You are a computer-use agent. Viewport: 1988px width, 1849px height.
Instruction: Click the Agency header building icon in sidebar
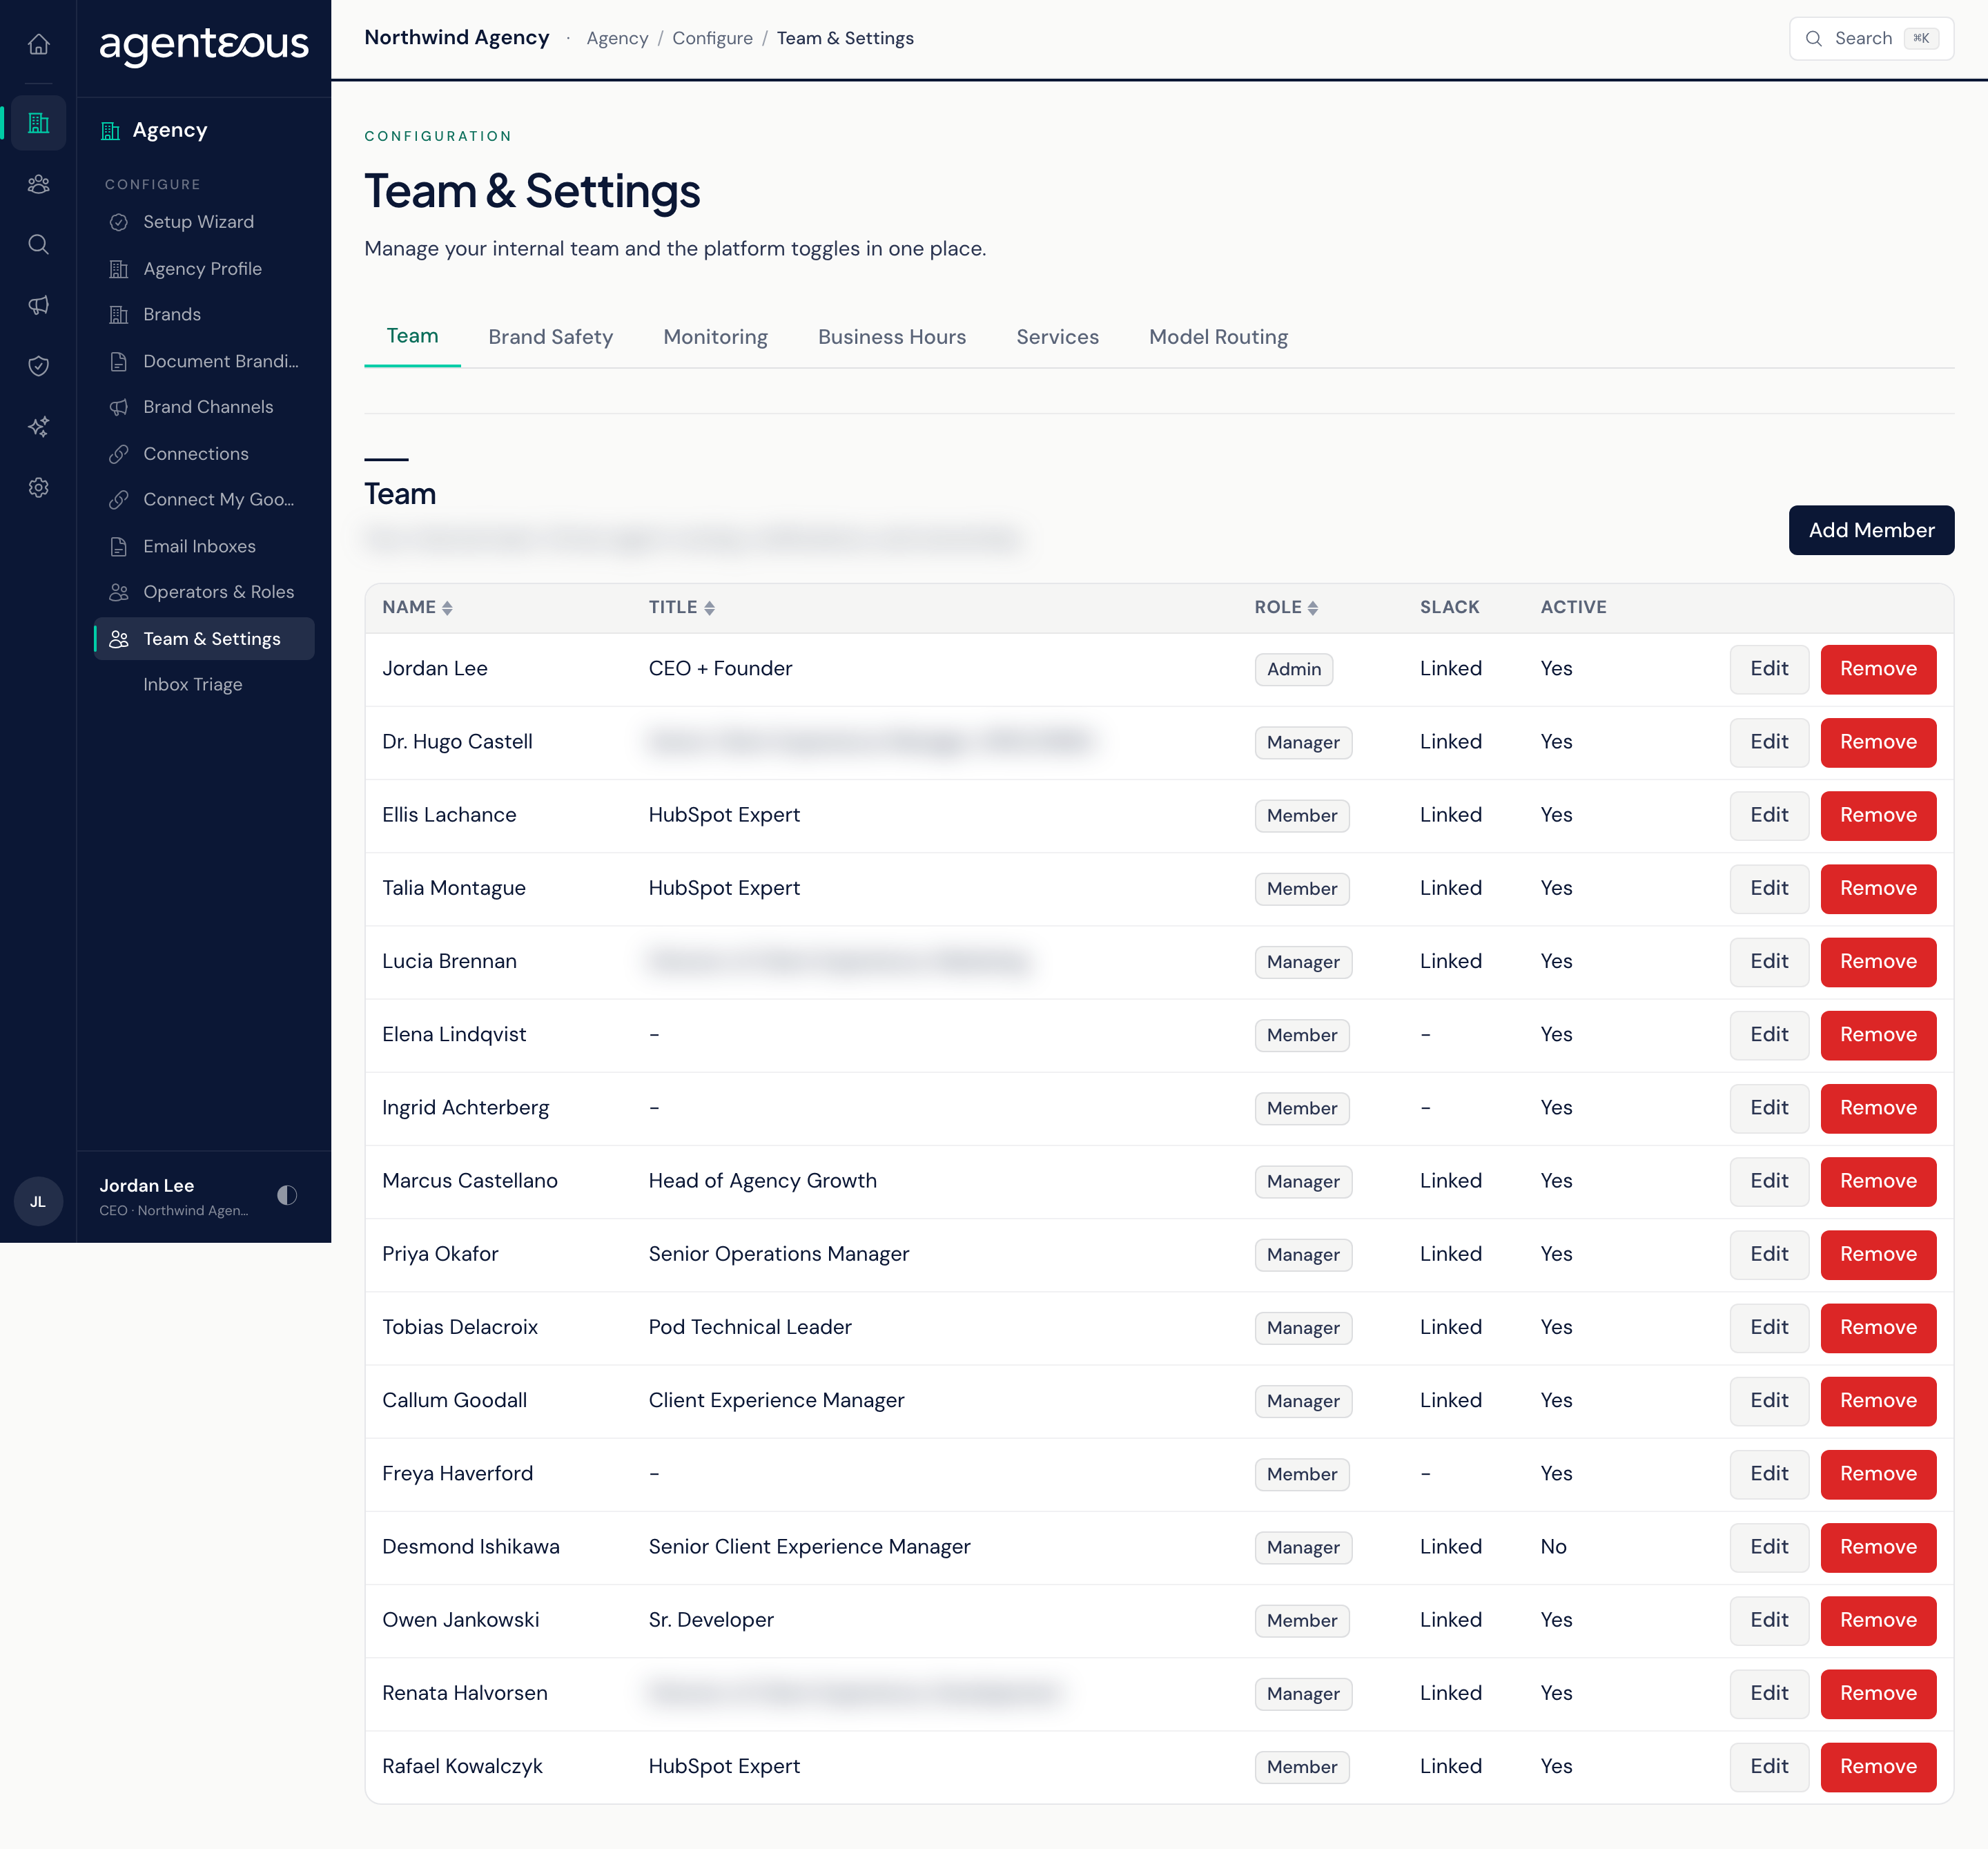click(x=111, y=131)
